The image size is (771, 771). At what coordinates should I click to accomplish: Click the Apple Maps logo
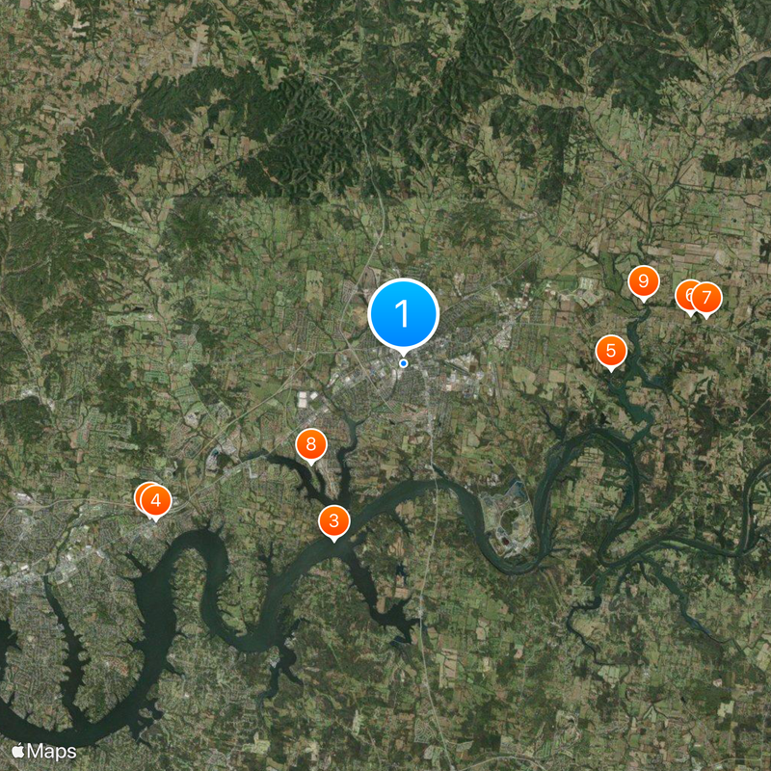(44, 752)
